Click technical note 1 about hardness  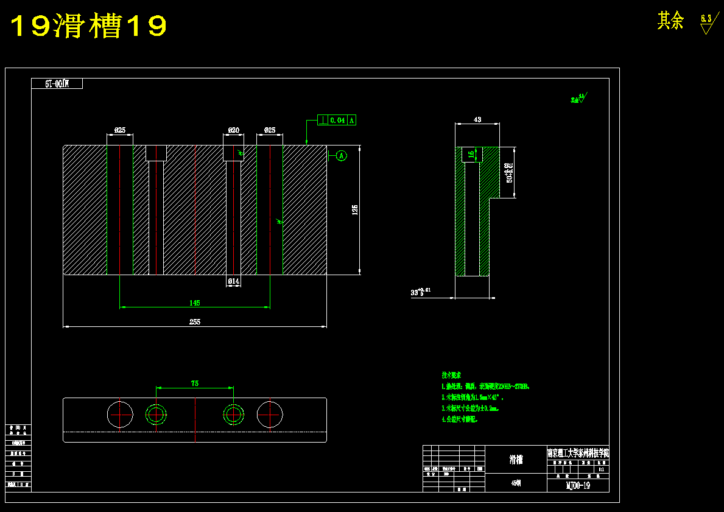(485, 387)
